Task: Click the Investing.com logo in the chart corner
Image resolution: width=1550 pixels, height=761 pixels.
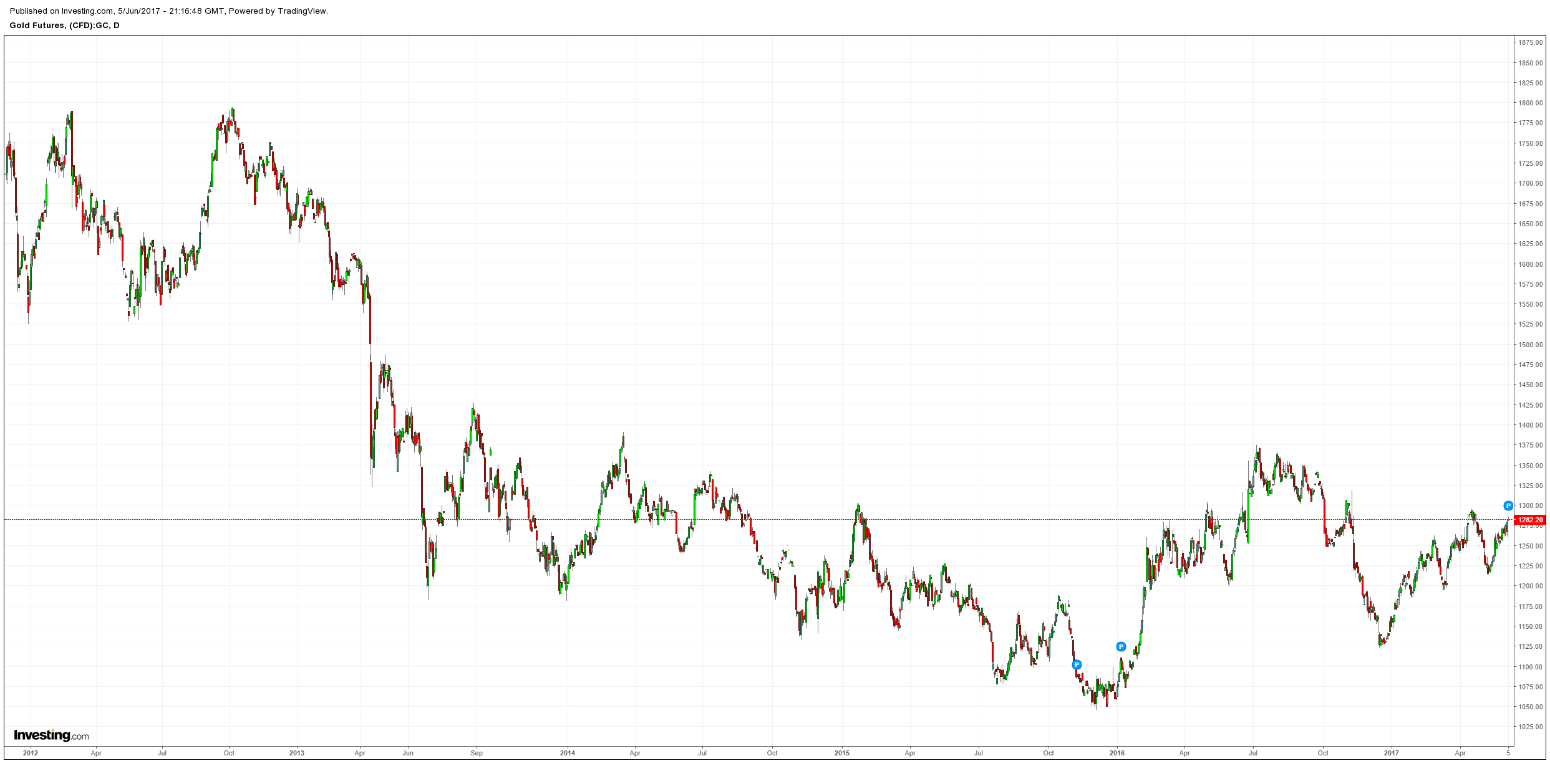Action: pos(51,735)
